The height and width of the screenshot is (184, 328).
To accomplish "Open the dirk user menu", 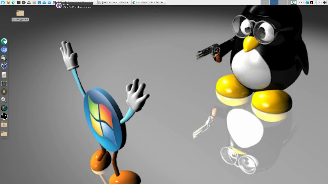I will (x=320, y=3).
